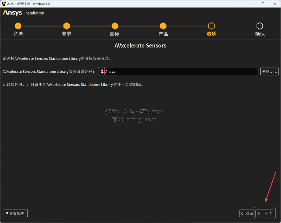This screenshot has height=223, width=281.
Task: Click the note starting 卸载软件时
Action: point(73,84)
